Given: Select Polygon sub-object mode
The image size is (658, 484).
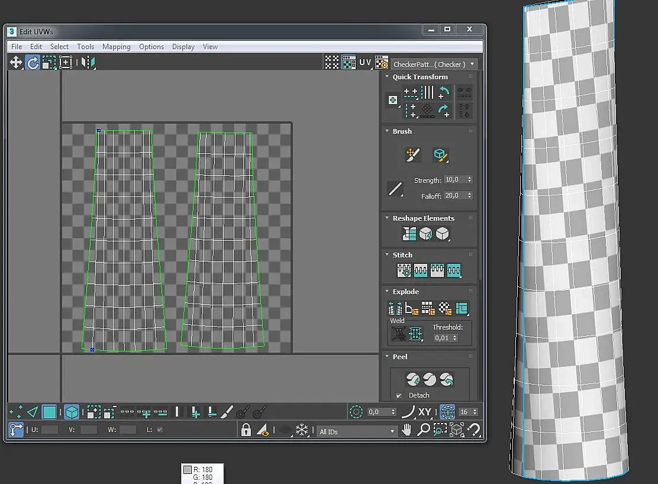Looking at the screenshot, I should pyautogui.click(x=50, y=412).
